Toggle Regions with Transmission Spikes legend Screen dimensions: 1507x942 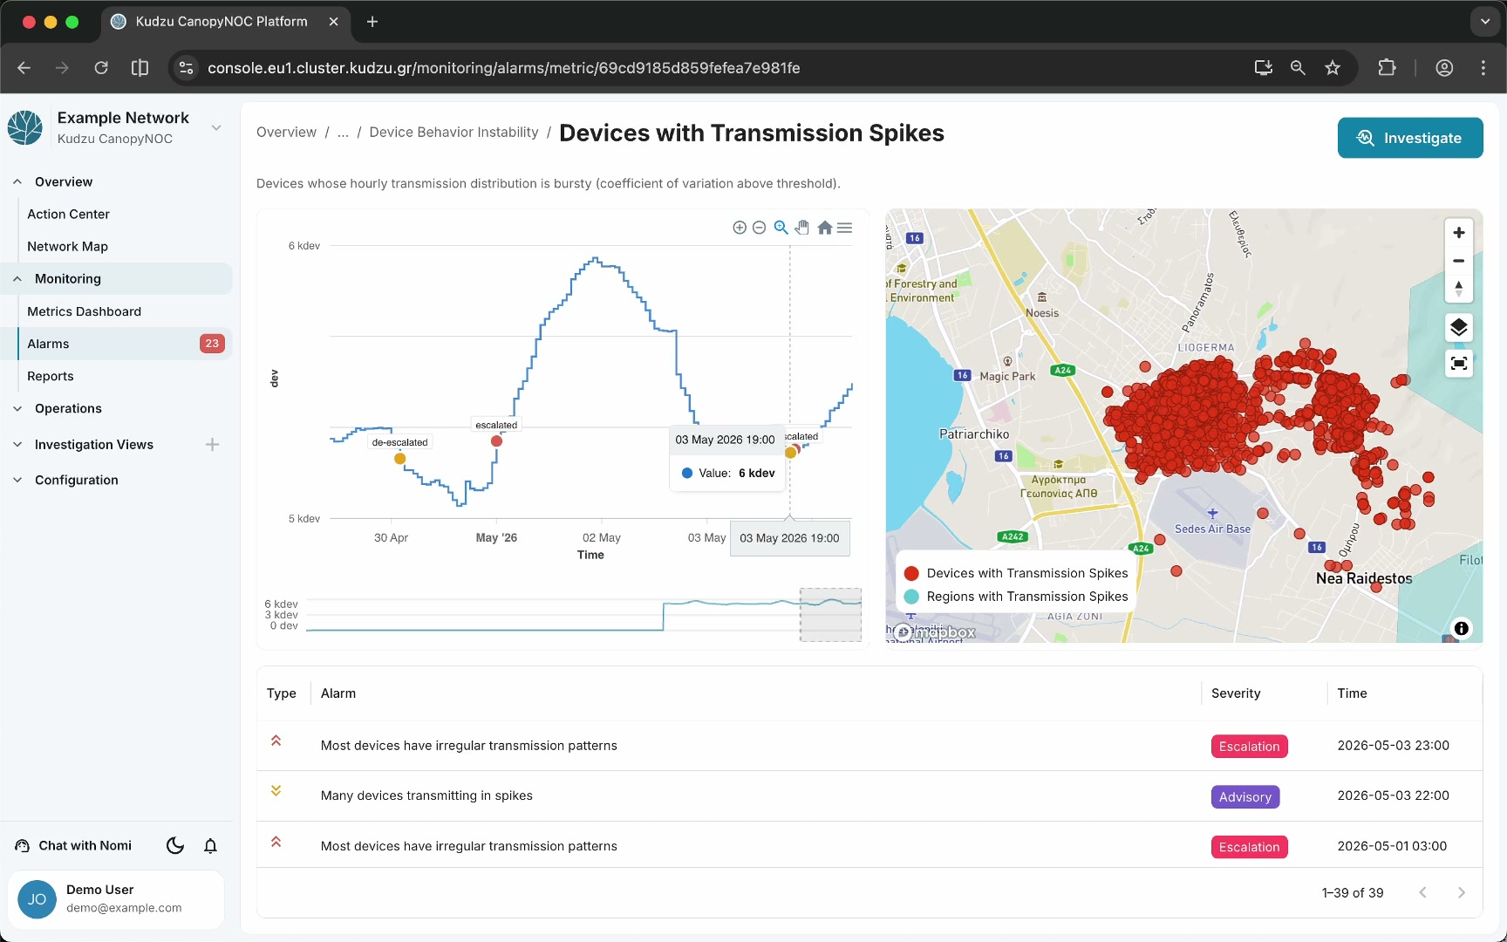point(1017,597)
